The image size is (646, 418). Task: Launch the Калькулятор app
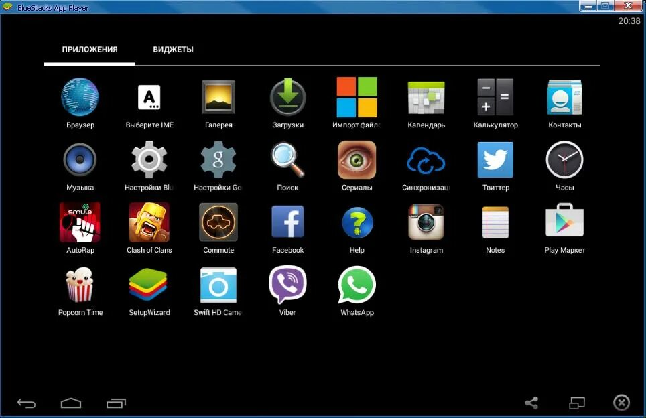coord(495,97)
